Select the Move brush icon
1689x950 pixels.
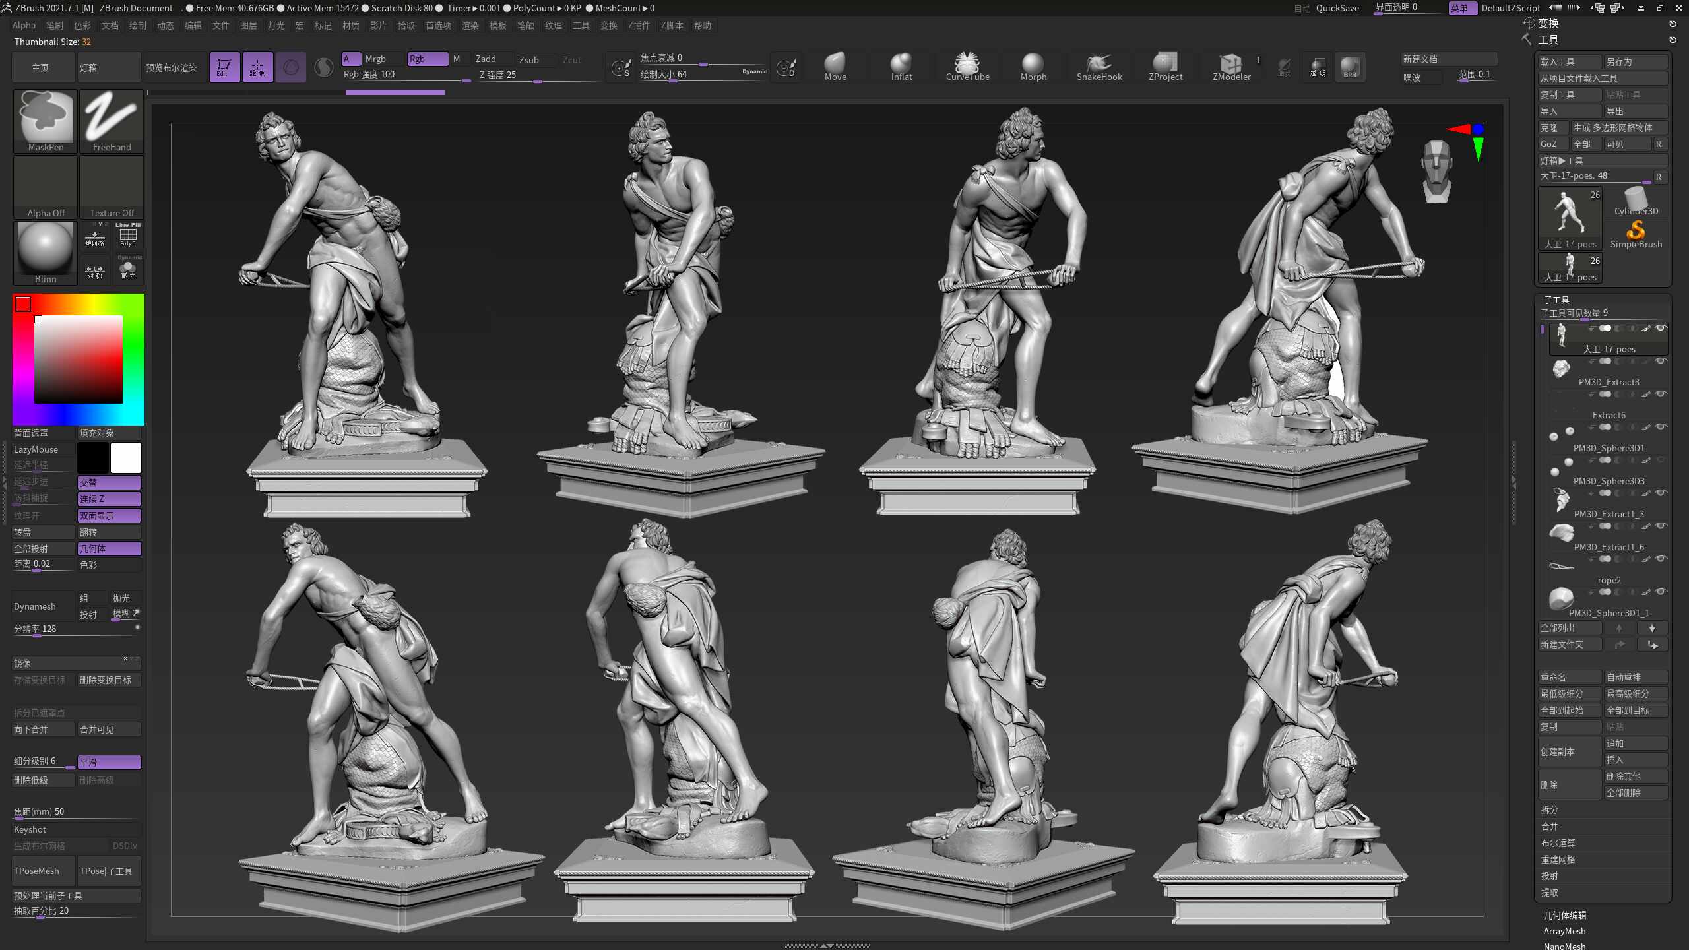[835, 67]
